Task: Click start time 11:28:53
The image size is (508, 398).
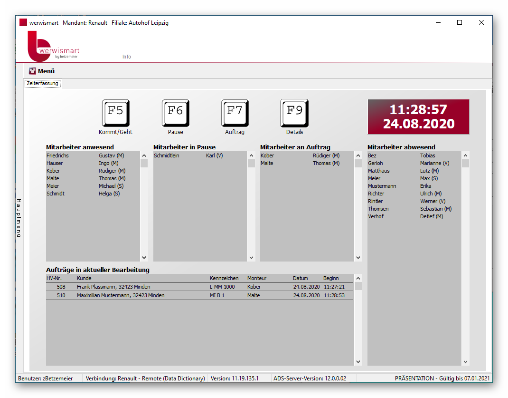Action: point(334,295)
